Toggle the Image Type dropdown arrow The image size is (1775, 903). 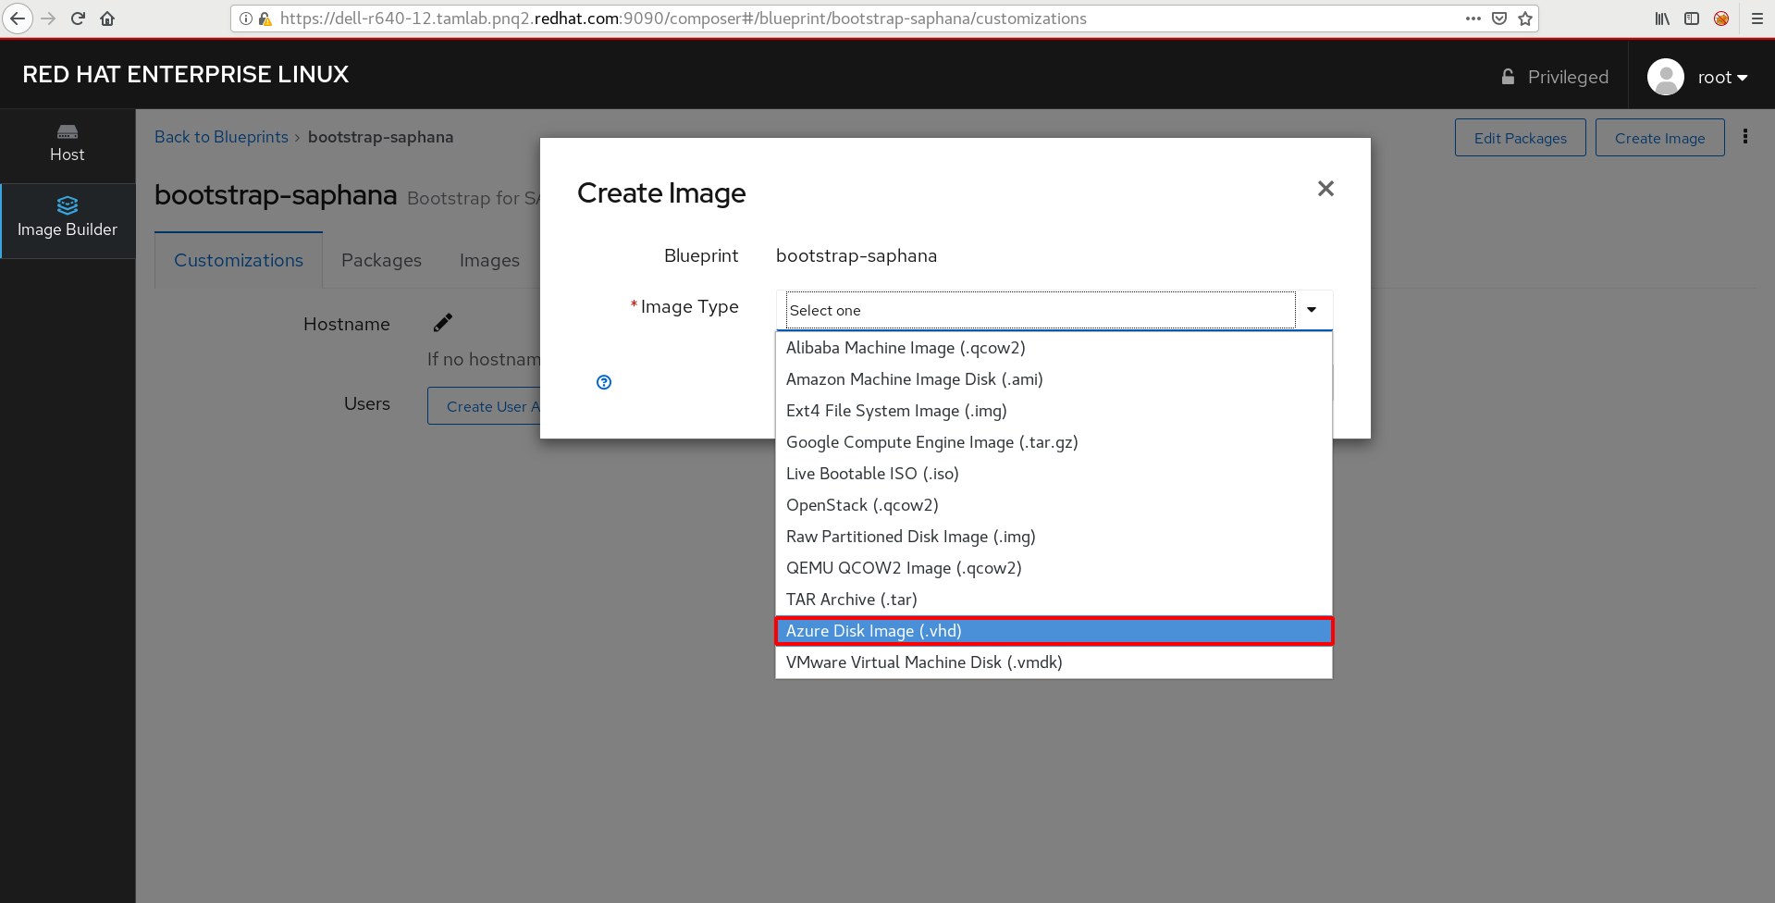click(x=1312, y=310)
